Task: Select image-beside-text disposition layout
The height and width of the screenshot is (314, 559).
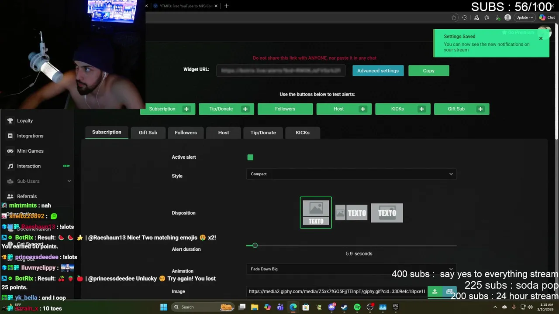Action: coord(352,213)
